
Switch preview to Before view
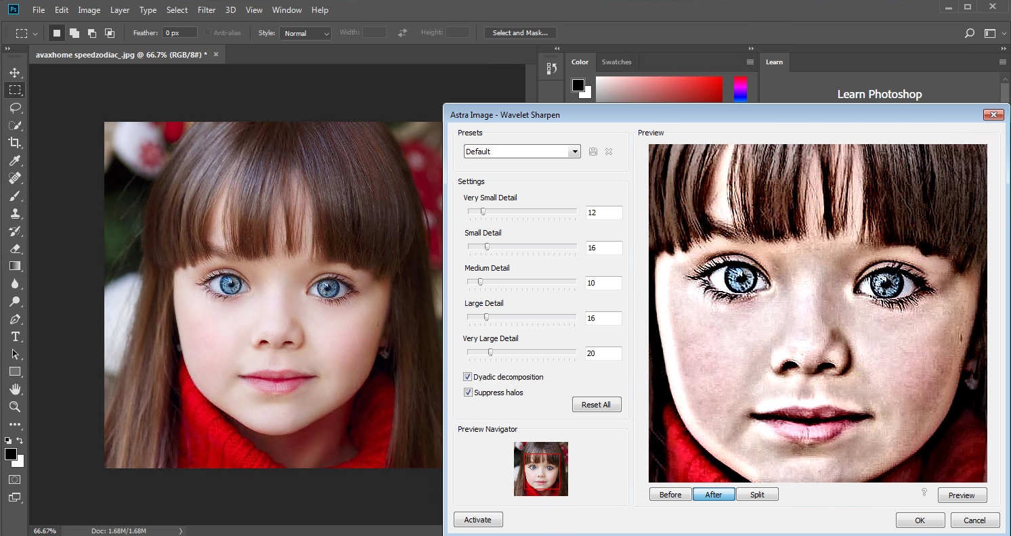[x=670, y=495]
